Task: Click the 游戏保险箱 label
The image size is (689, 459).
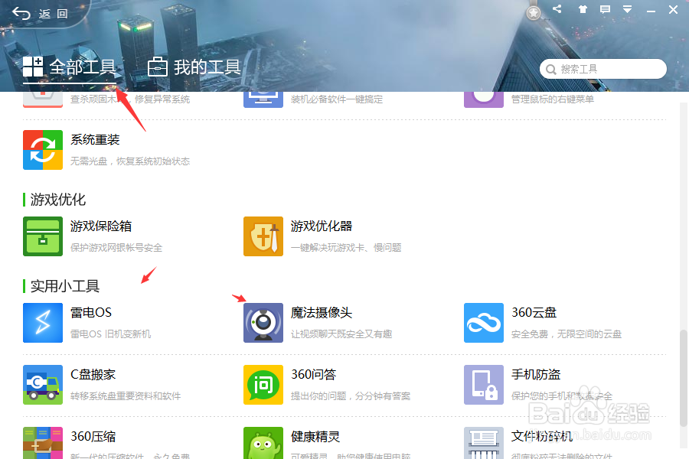Action: click(x=101, y=226)
